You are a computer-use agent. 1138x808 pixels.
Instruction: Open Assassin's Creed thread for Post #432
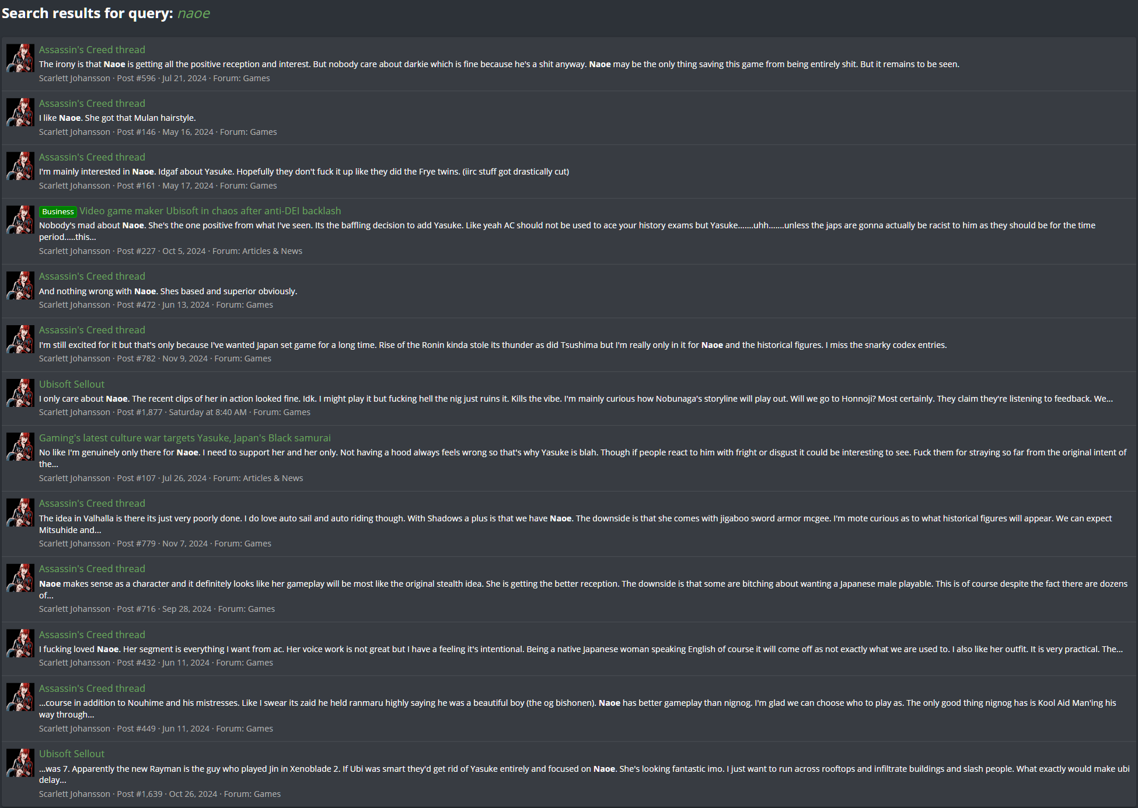click(92, 635)
